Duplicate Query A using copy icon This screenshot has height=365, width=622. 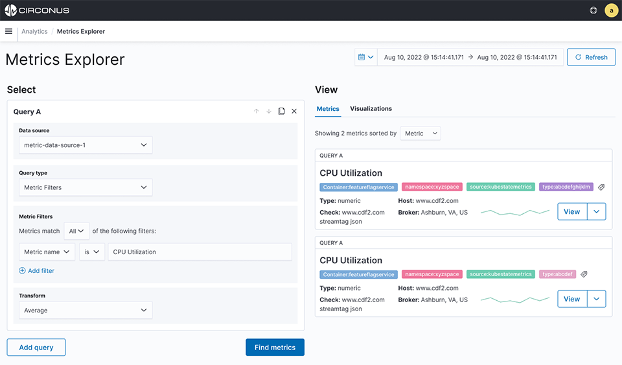pos(281,112)
